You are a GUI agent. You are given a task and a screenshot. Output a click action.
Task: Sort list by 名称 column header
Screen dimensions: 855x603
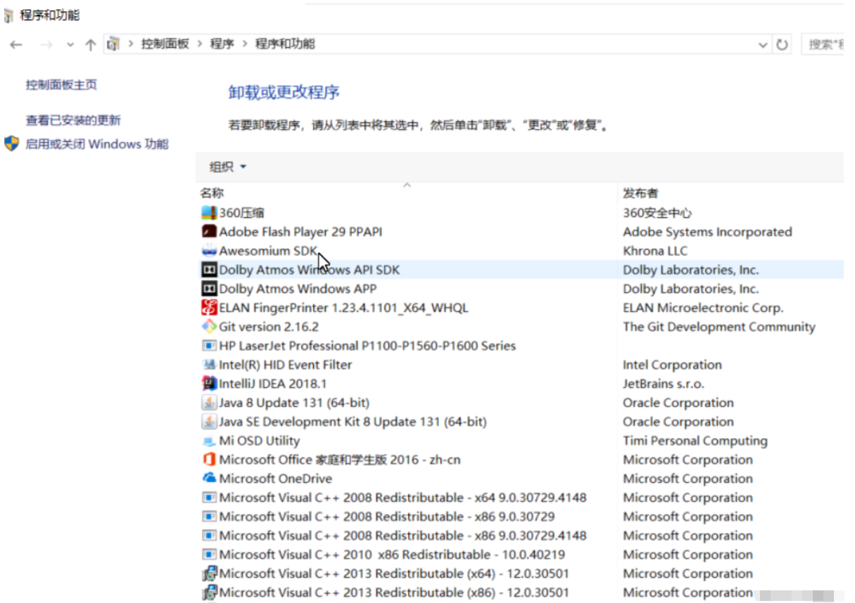click(213, 193)
